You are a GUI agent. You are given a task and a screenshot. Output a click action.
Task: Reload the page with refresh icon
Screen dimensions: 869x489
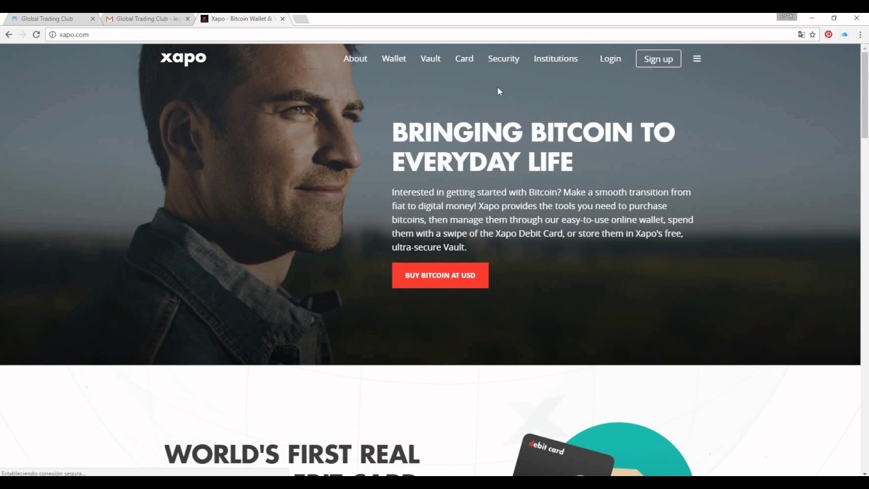(37, 35)
